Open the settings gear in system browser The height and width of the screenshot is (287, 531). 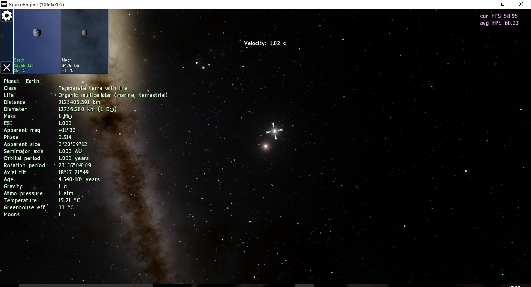click(x=7, y=16)
